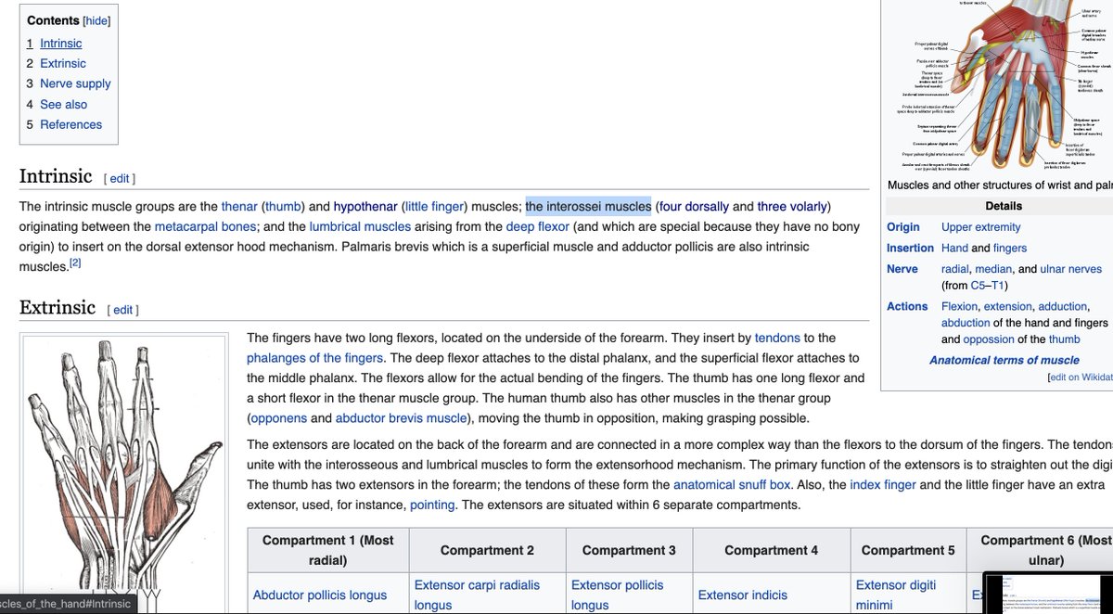1113x614 pixels.
Task: Open Extensor carpi radialis longus link
Action: pyautogui.click(x=477, y=595)
